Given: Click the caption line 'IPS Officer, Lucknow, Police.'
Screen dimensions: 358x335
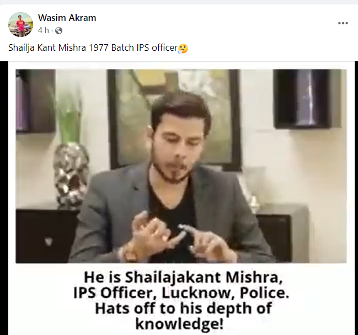Looking at the screenshot, I should click(x=181, y=293).
